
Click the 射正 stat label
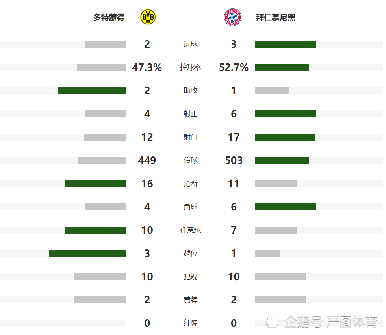[190, 114]
